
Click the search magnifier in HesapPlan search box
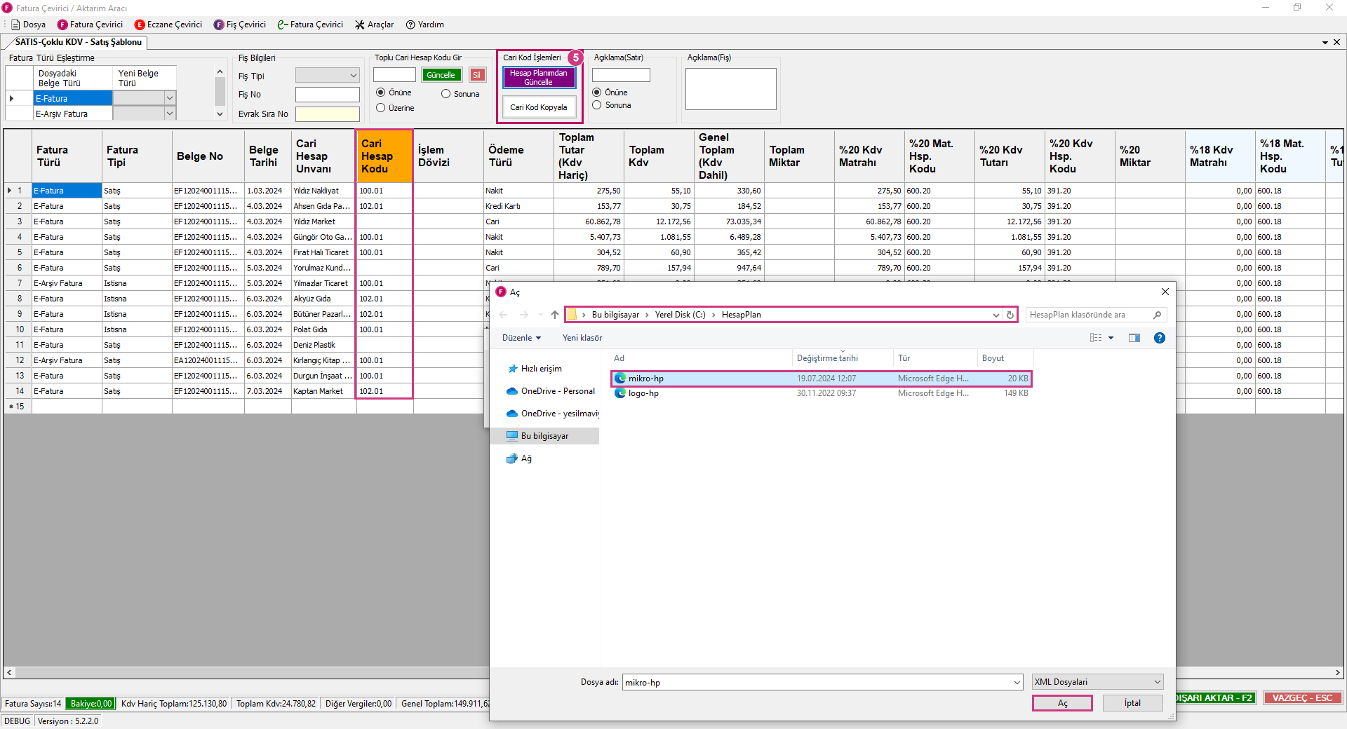[x=1157, y=315]
